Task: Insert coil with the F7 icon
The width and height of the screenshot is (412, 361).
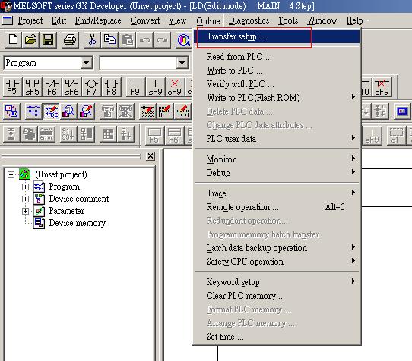Action: pos(91,86)
